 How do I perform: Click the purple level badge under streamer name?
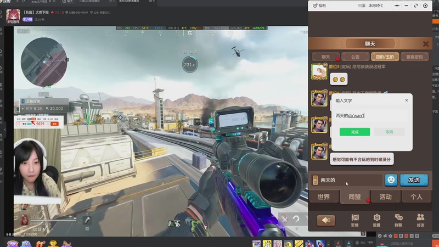27,19
